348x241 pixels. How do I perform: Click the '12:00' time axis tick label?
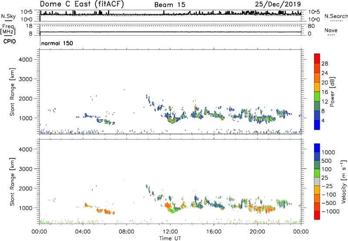(x=170, y=232)
